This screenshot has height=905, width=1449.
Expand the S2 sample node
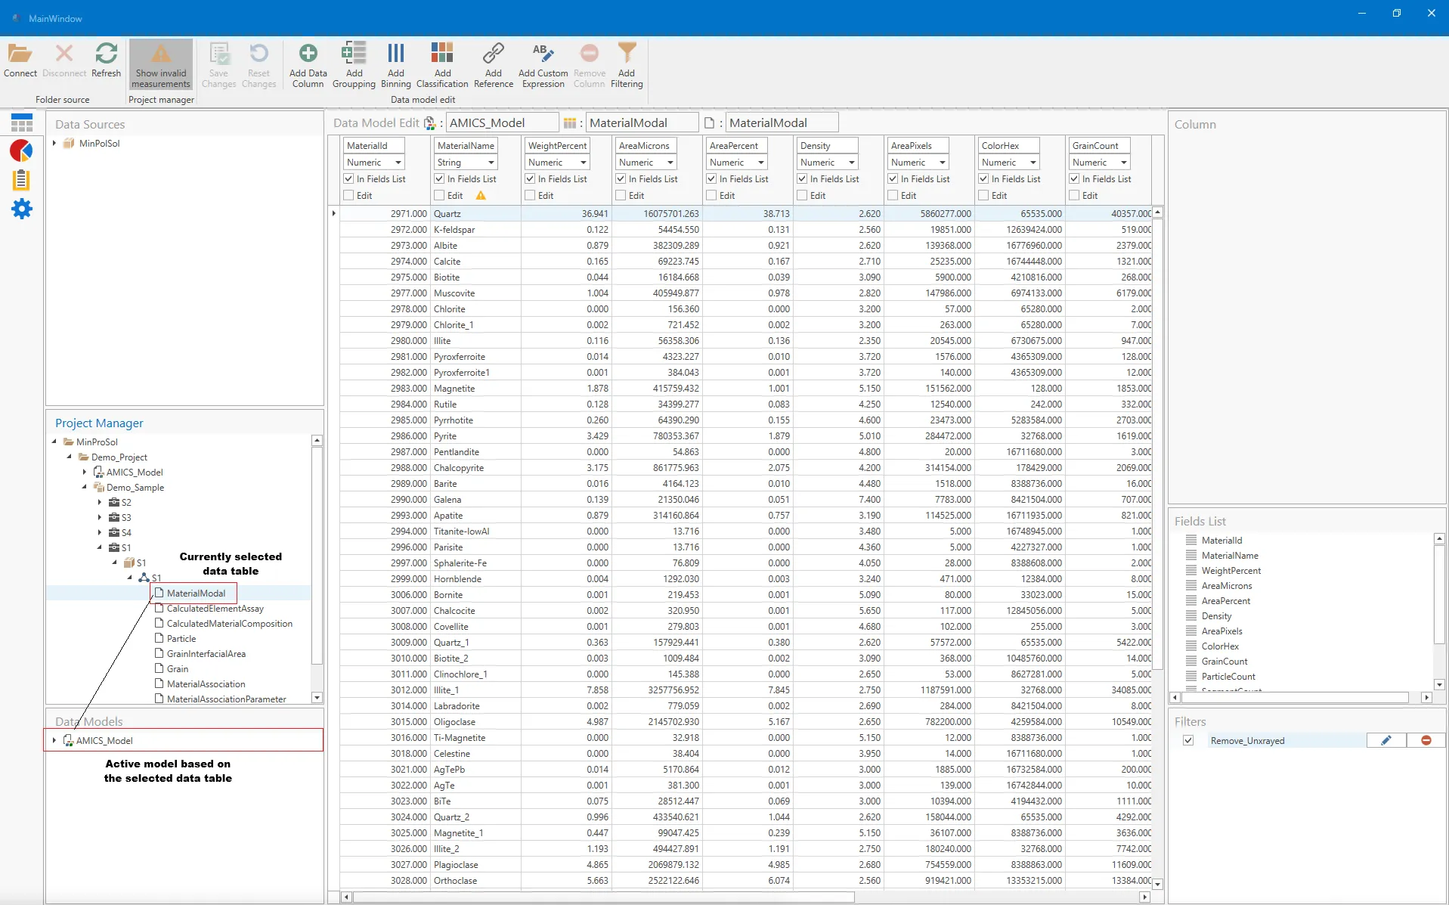click(99, 502)
